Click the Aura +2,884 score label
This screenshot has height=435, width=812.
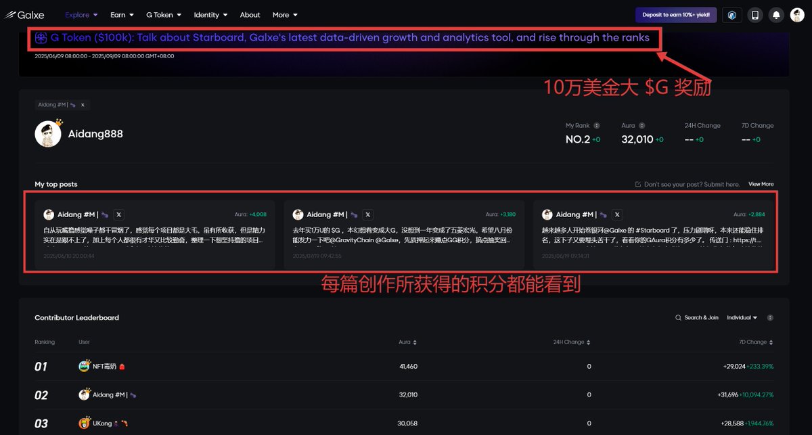click(749, 214)
